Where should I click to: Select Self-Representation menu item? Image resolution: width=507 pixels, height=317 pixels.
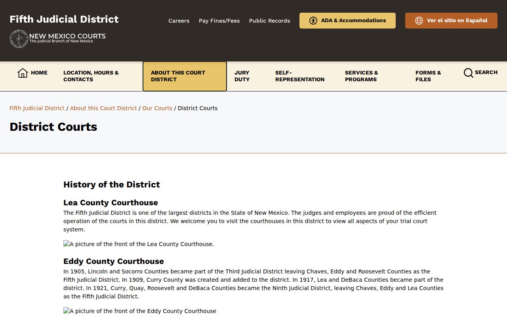[300, 76]
